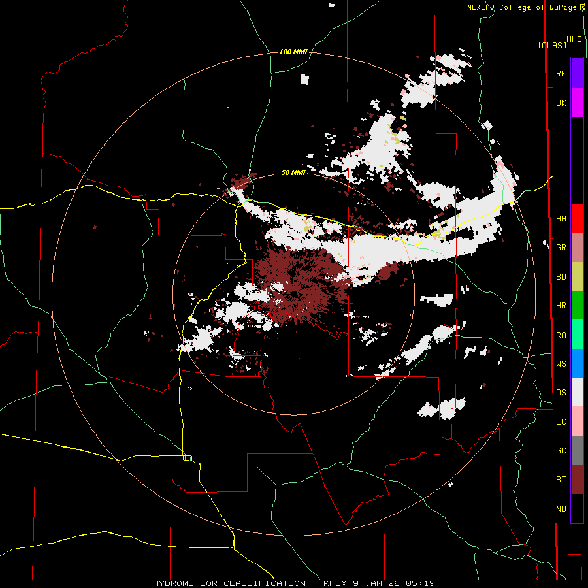Screen dimensions: 588x588
Task: Click the [CLAS] legend heading
Action: pos(552,45)
